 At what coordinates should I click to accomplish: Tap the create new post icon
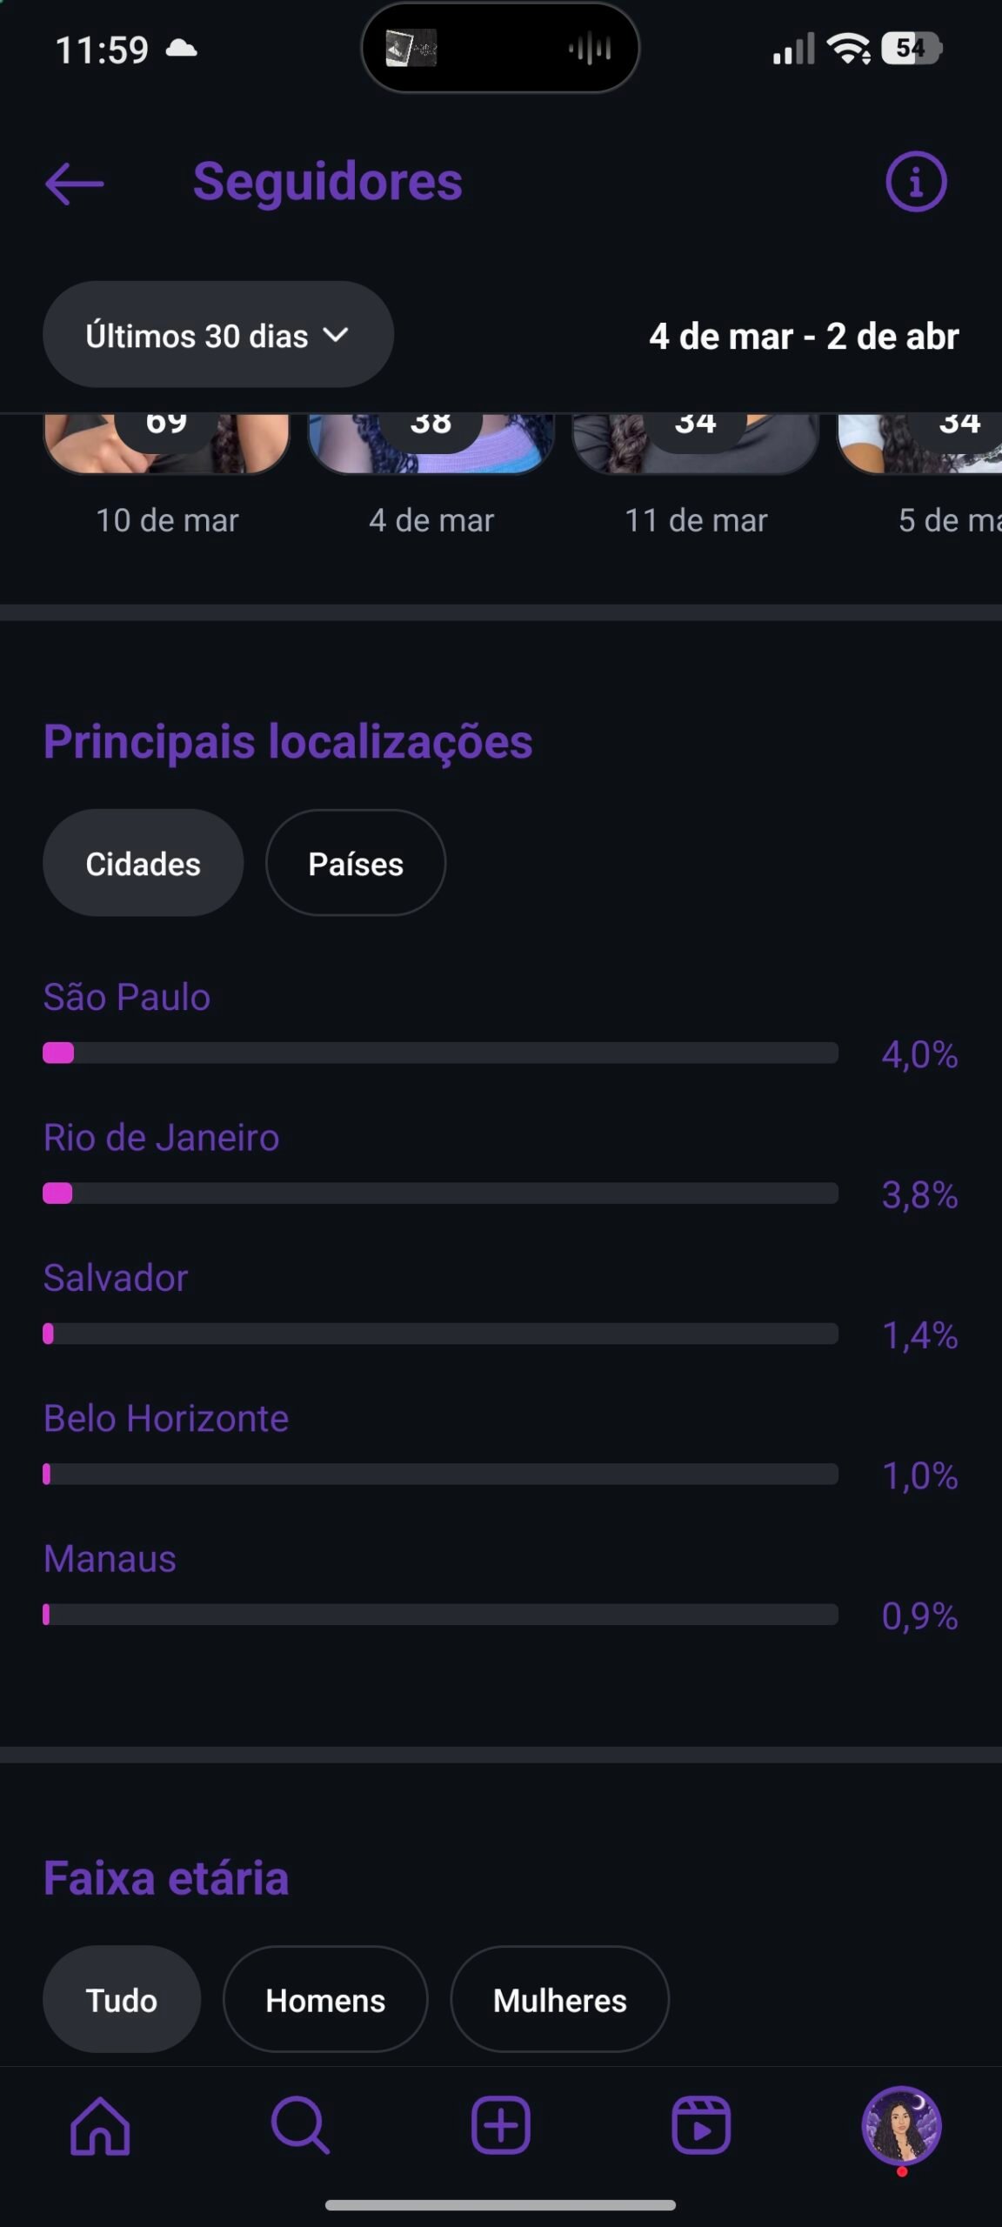501,2125
